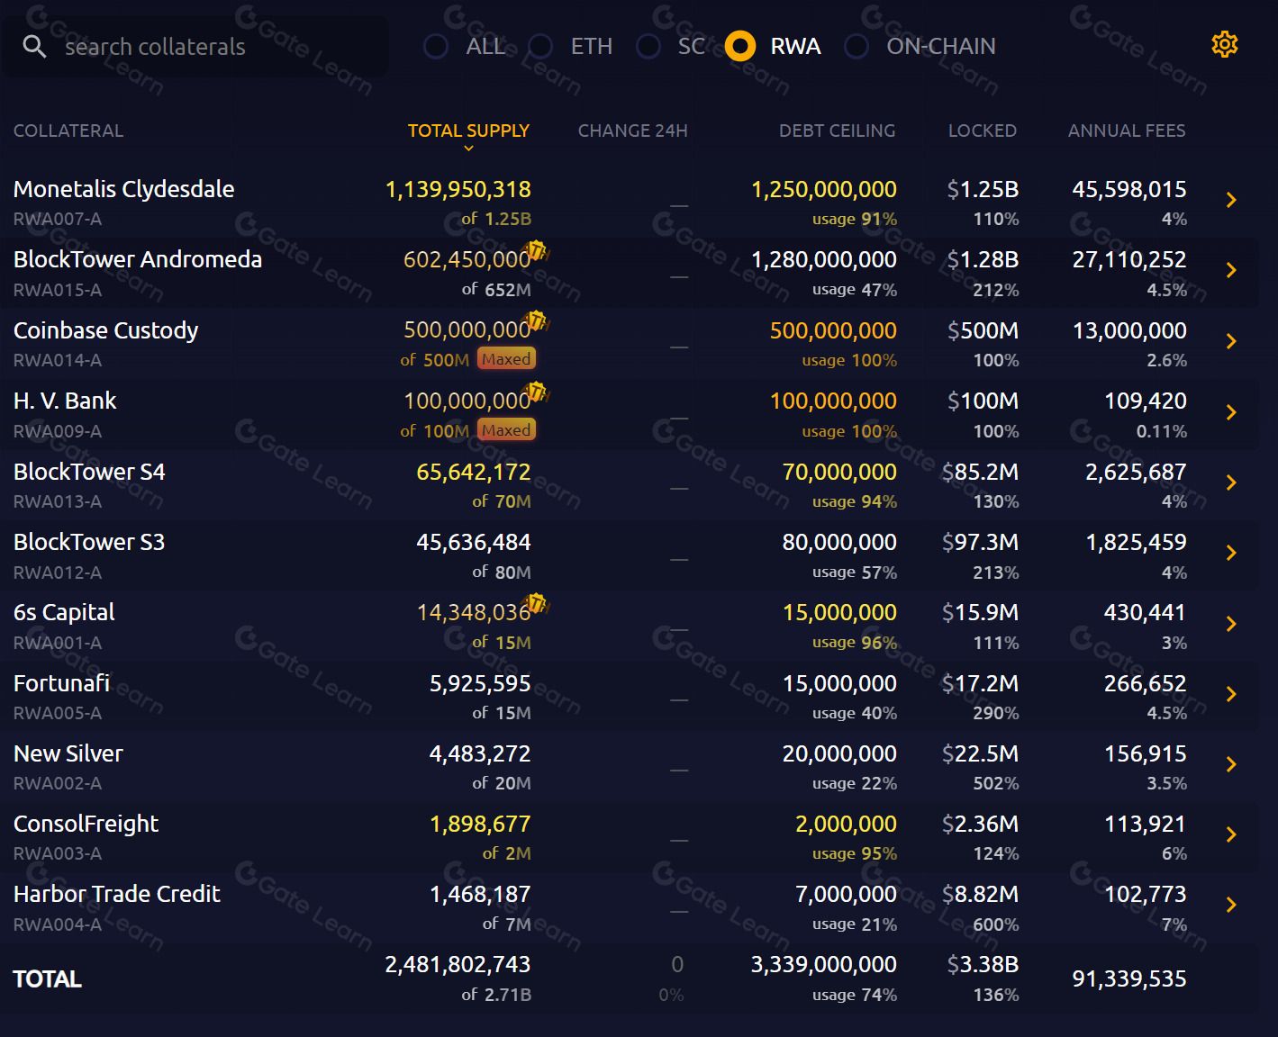
Task: Click the Maxed badge on H. V. Bank
Action: click(x=506, y=430)
